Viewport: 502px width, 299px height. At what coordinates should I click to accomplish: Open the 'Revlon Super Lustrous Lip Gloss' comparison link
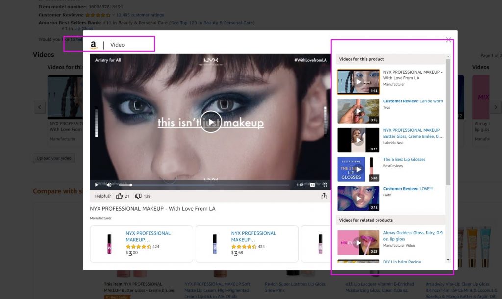point(295,287)
